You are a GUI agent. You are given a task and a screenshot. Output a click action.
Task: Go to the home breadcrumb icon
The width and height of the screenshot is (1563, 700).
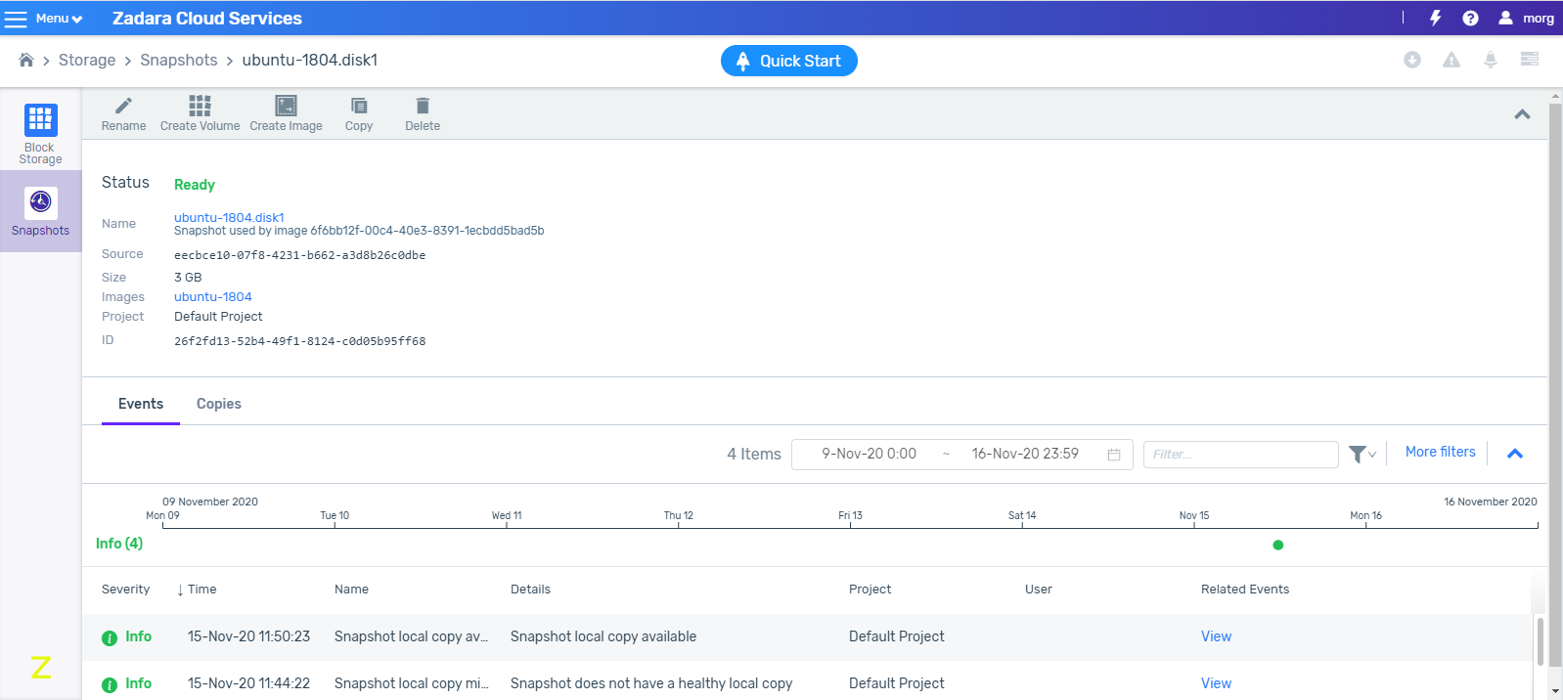26,61
